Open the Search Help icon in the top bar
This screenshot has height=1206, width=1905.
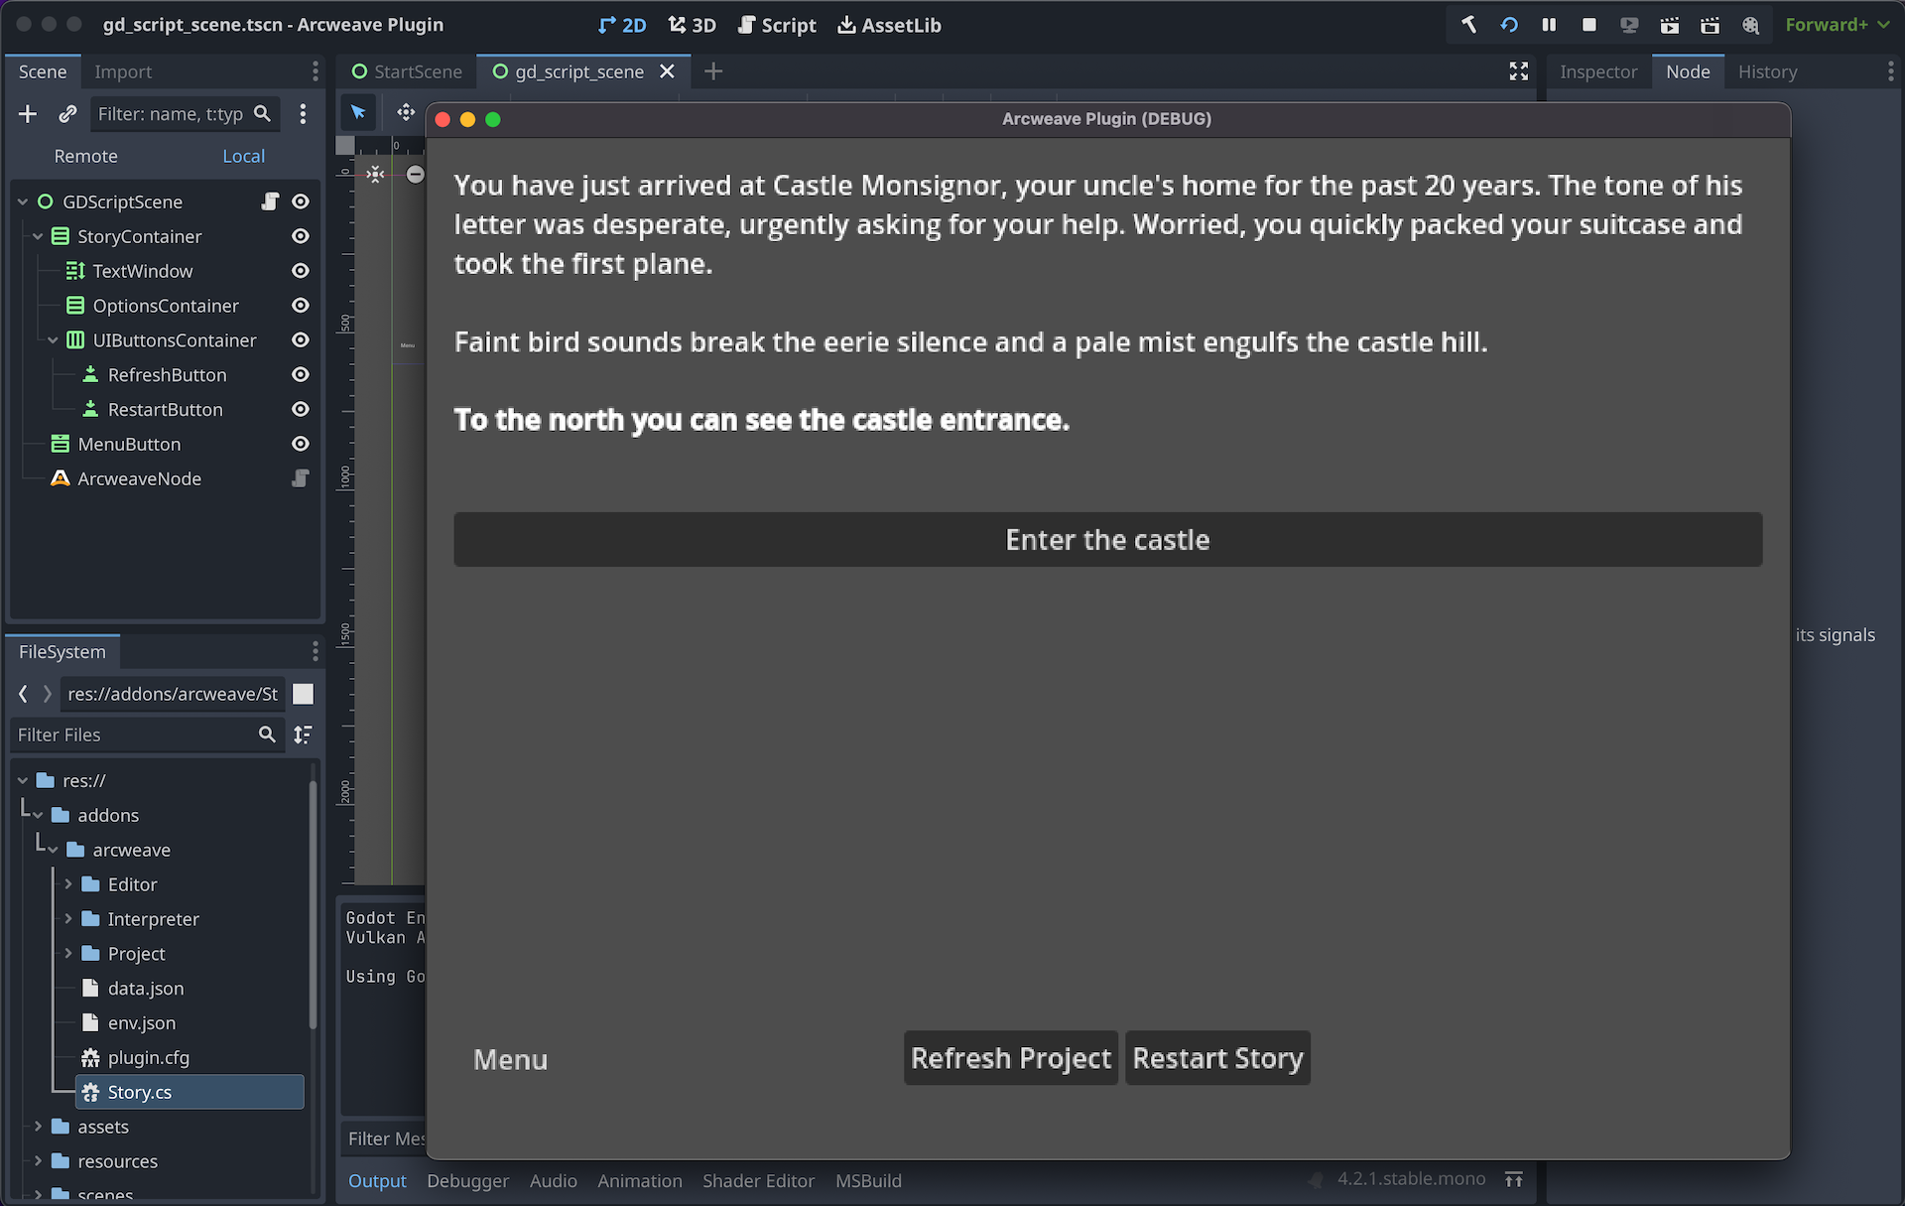[x=1751, y=25]
